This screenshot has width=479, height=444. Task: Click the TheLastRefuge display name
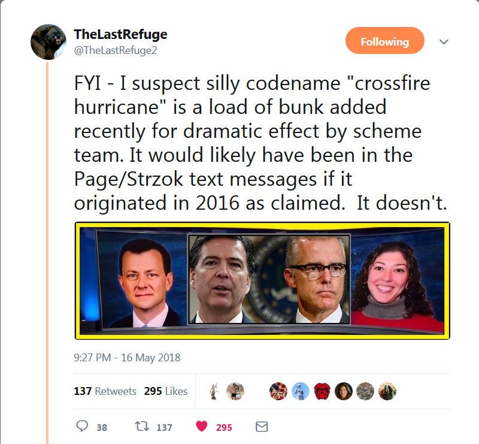pos(120,34)
